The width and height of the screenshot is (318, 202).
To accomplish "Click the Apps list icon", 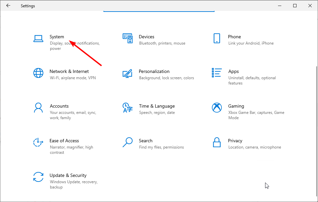I will click(x=217, y=73).
